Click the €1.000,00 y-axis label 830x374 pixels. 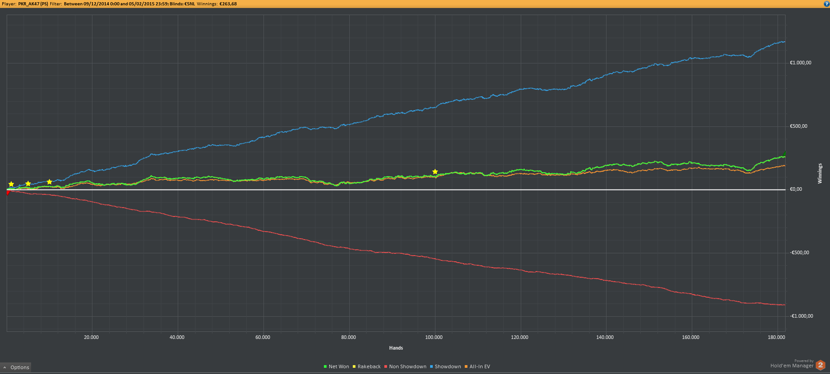click(x=801, y=63)
